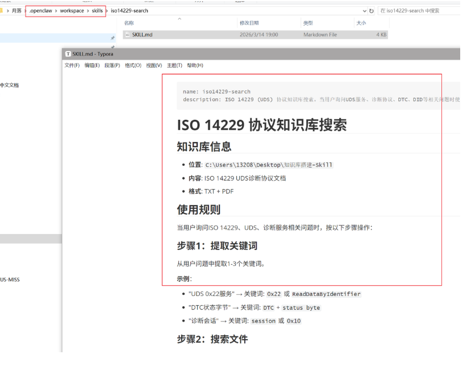Click the Typora app icon in title bar
The image size is (471, 367).
coord(68,54)
